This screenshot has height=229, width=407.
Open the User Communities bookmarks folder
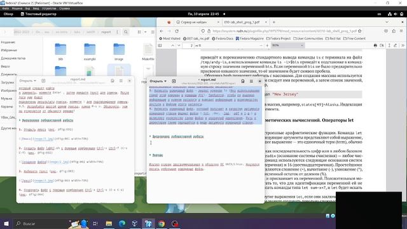308,38
